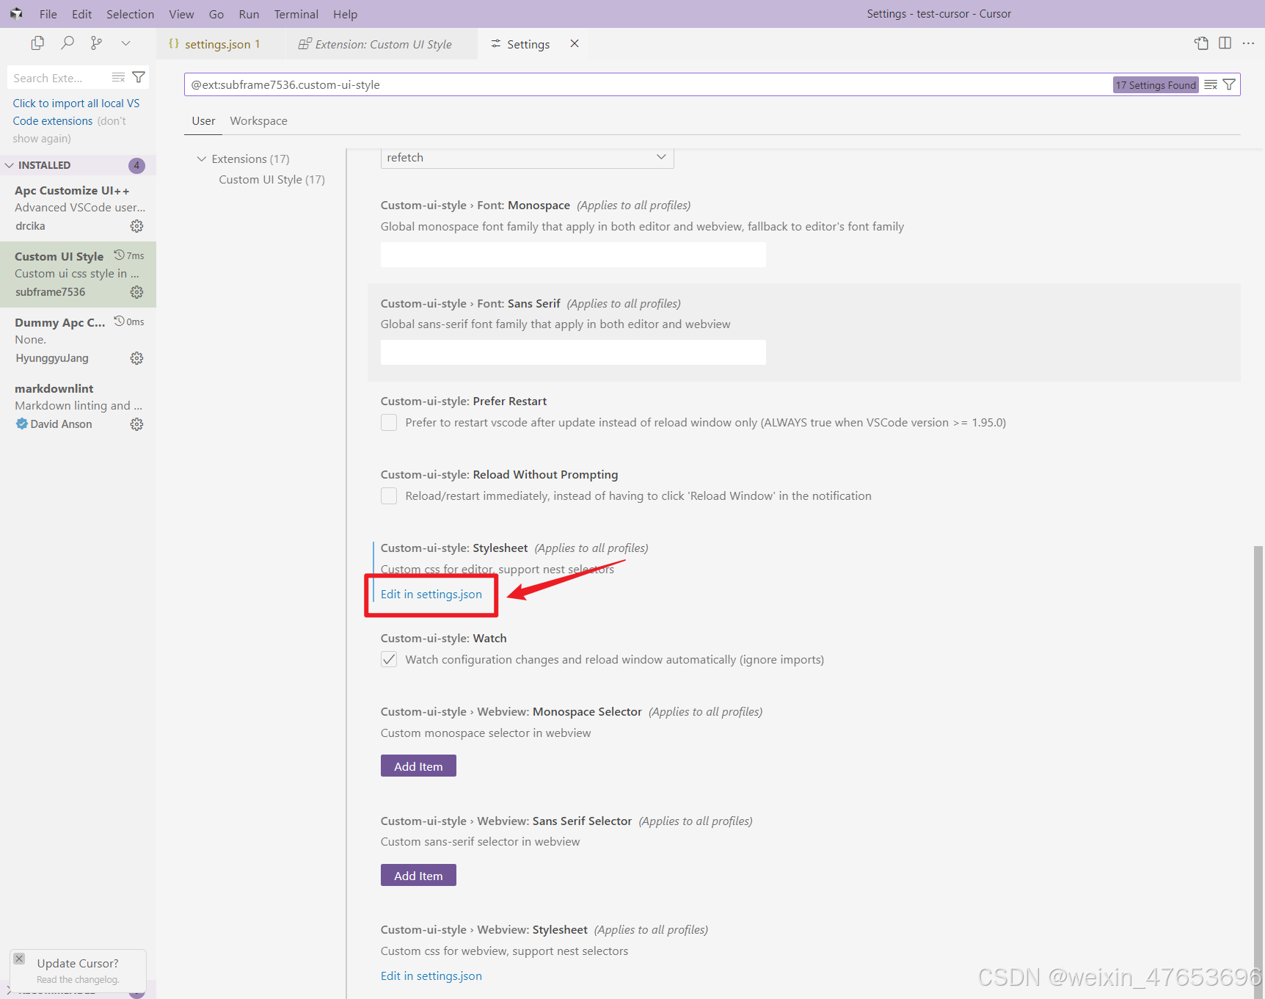Add Item to Webview Monospace Selector
Viewport: 1265px width, 999px height.
[418, 766]
